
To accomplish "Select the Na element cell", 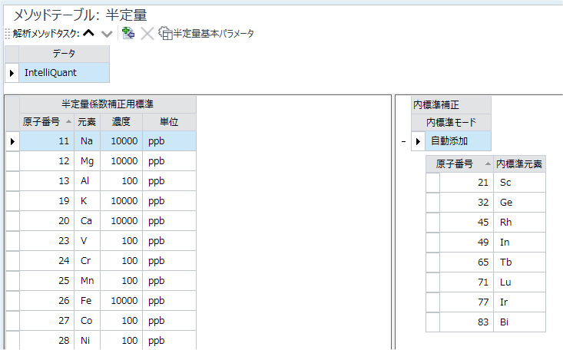I will [87, 140].
